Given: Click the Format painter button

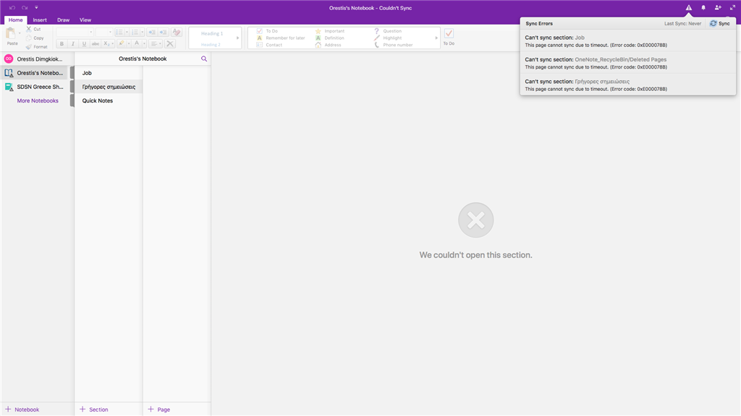Looking at the screenshot, I should coord(37,47).
